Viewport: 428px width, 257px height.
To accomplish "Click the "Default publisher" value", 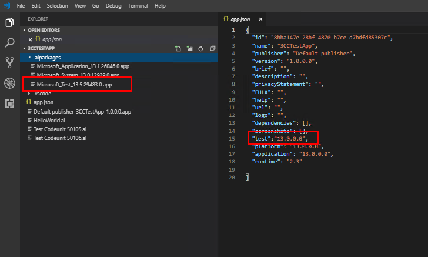I will pos(322,54).
